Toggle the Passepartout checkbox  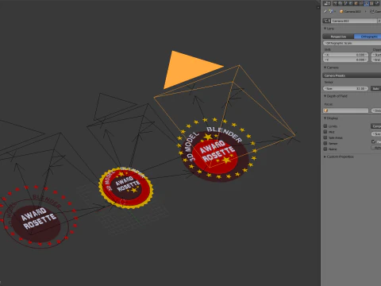(374, 141)
